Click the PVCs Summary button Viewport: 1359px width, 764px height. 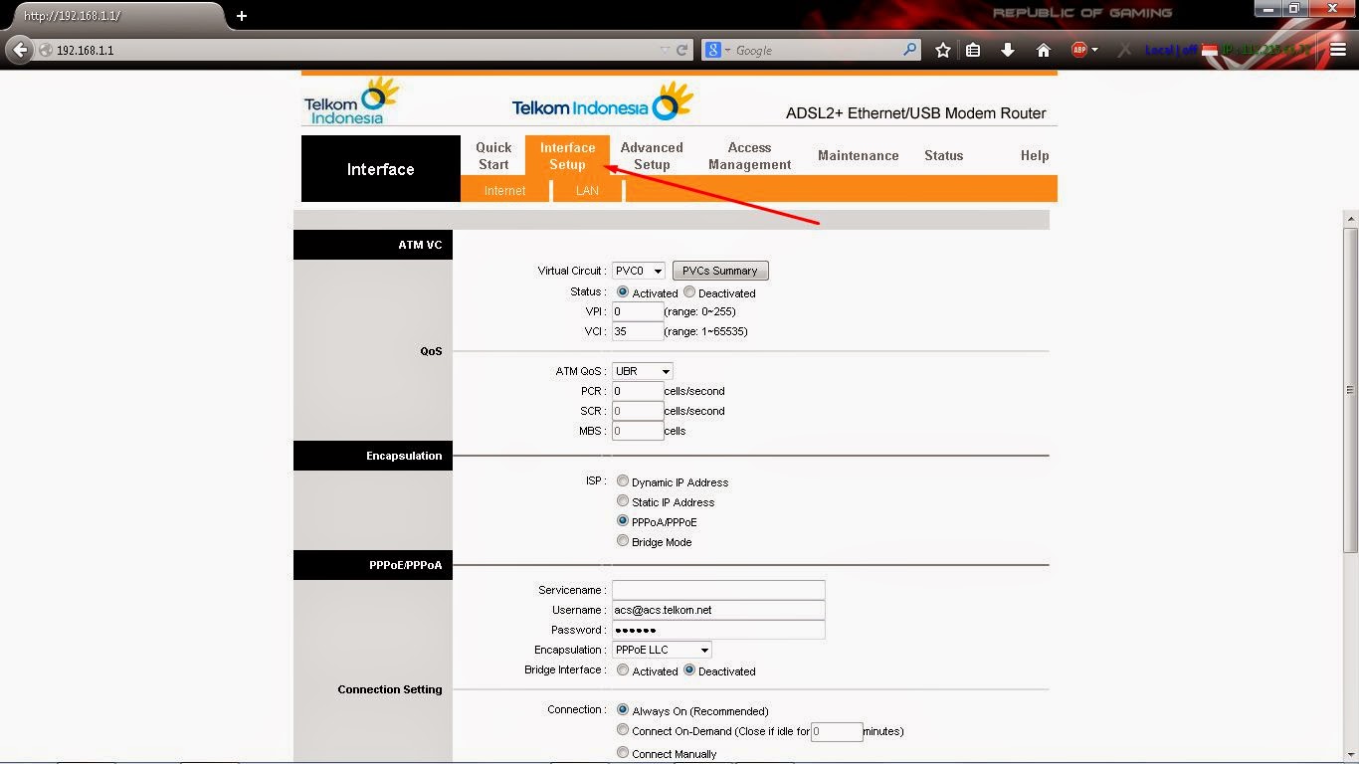pos(720,271)
